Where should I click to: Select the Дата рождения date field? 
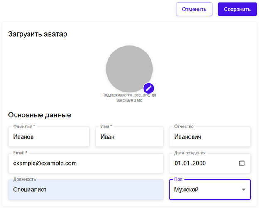point(210,163)
